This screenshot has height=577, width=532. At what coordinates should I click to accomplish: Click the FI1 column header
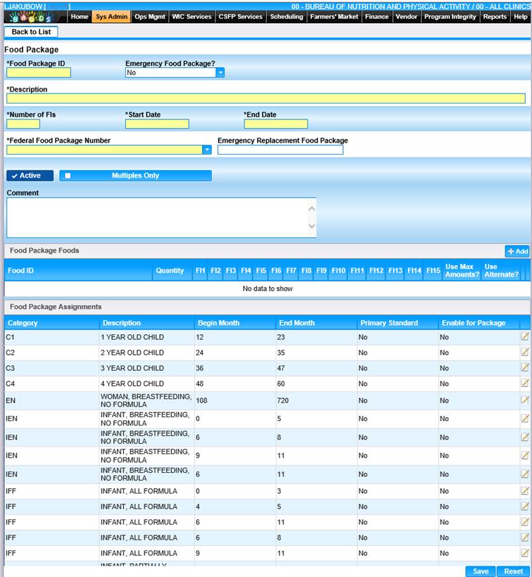200,271
